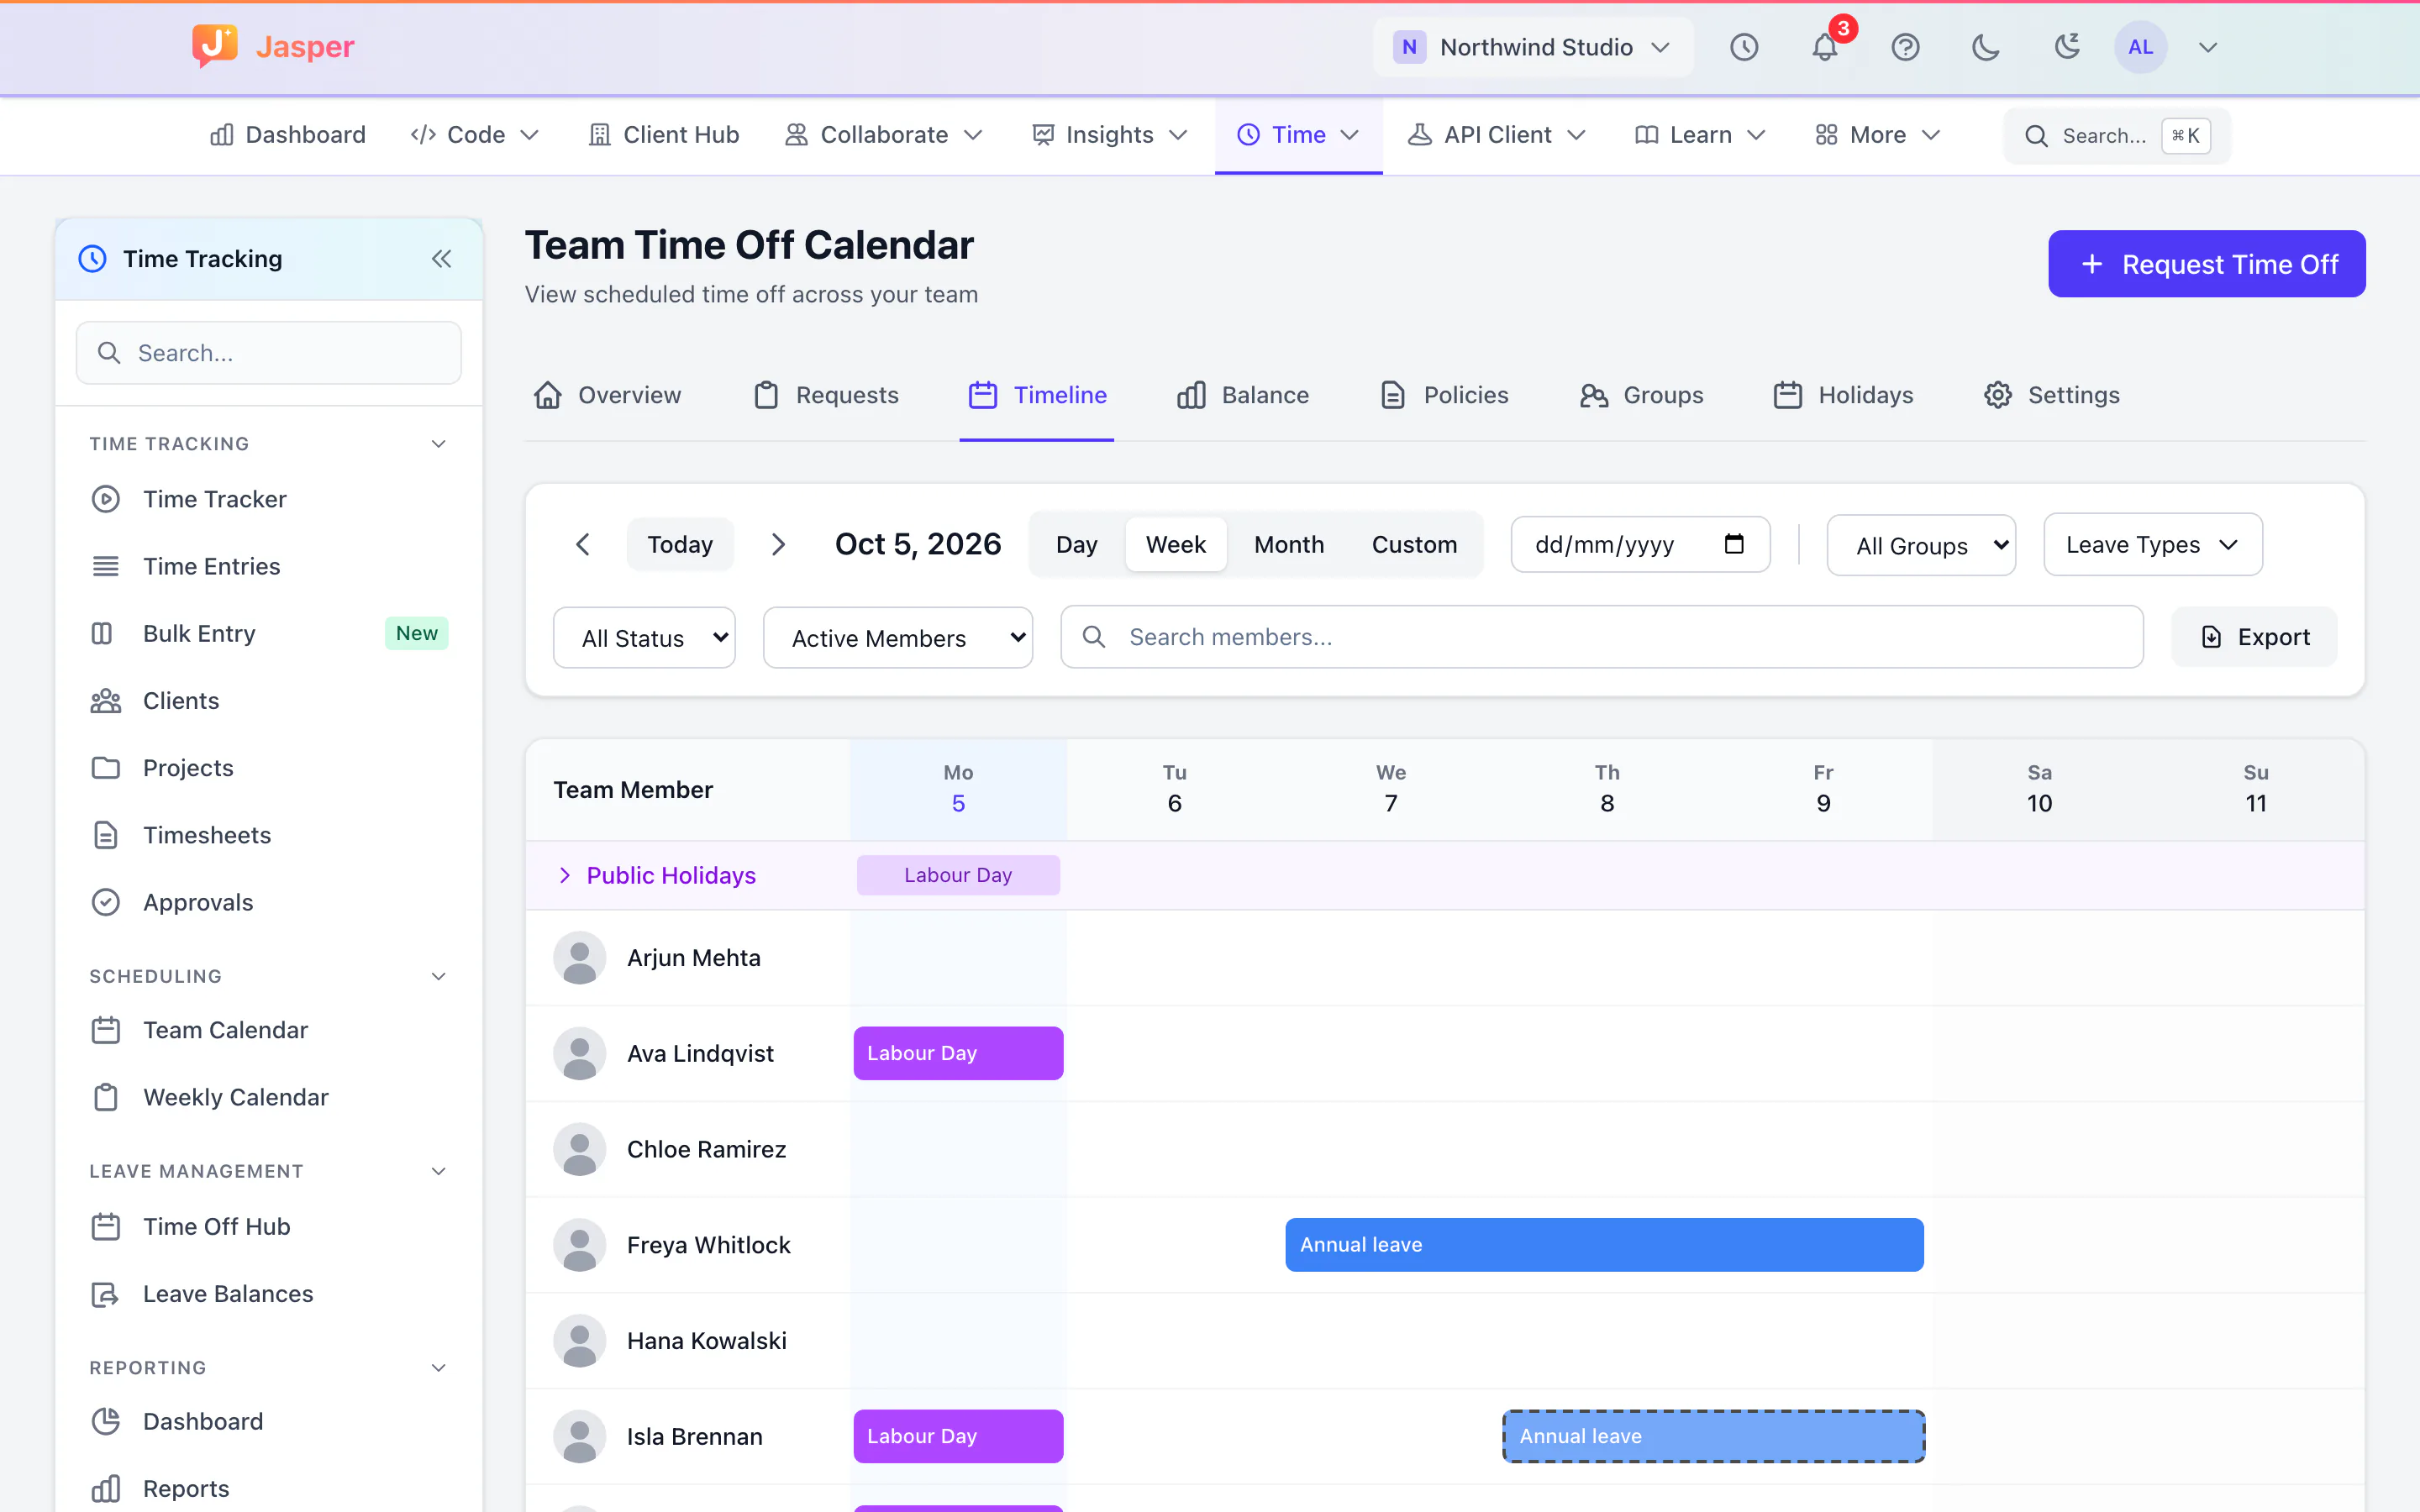Click the Export button
The height and width of the screenshot is (1512, 2420).
2255,637
